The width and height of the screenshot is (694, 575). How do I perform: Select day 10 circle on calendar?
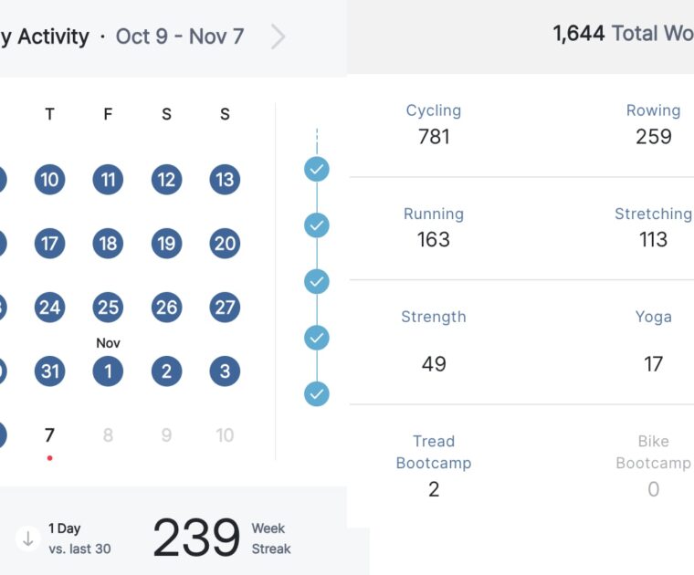(x=49, y=180)
